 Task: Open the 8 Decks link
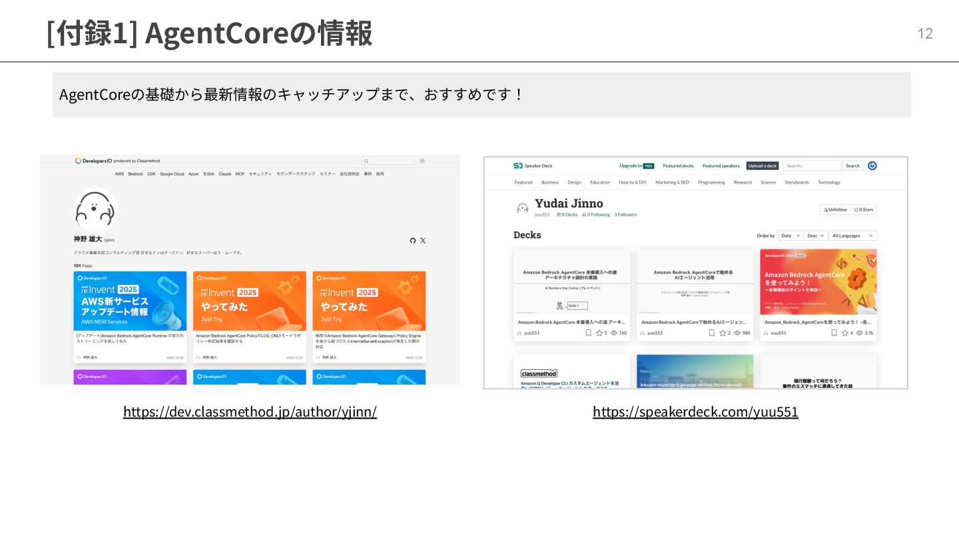click(x=567, y=215)
